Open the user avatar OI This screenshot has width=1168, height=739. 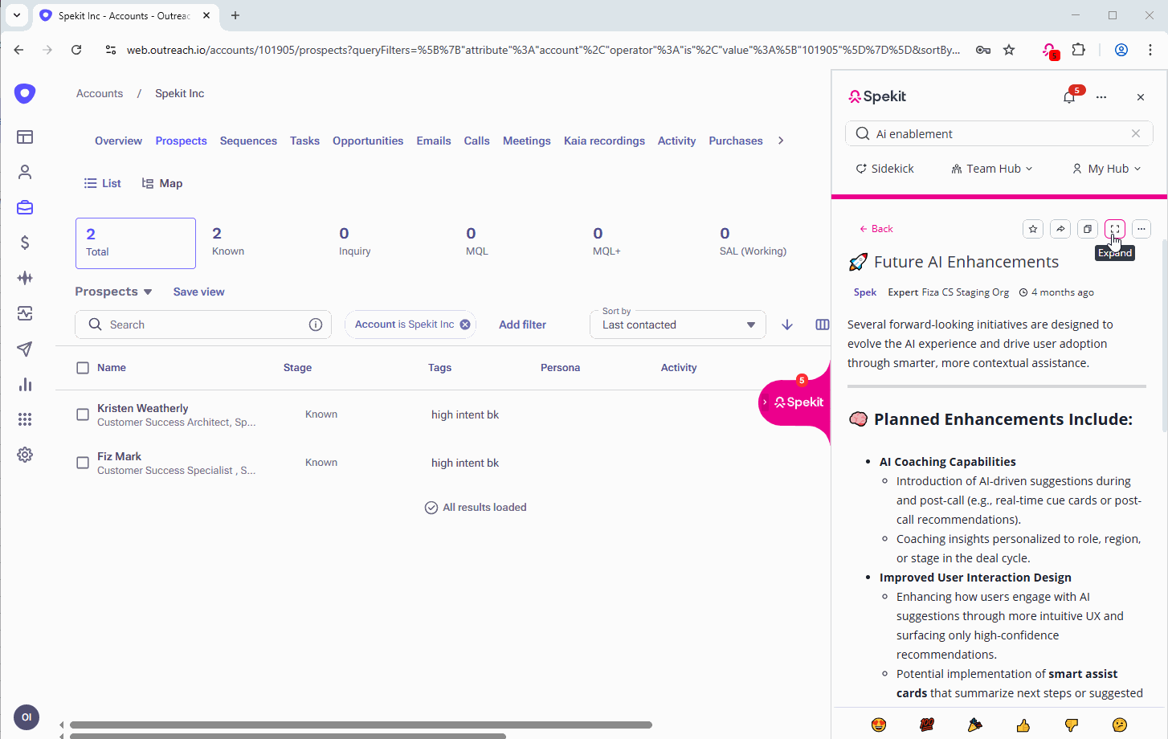(x=27, y=717)
